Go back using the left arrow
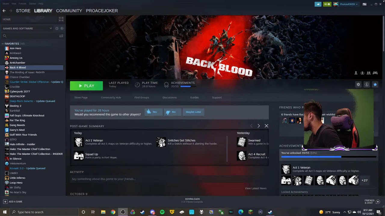Image resolution: width=385 pixels, height=216 pixels. [4, 10]
